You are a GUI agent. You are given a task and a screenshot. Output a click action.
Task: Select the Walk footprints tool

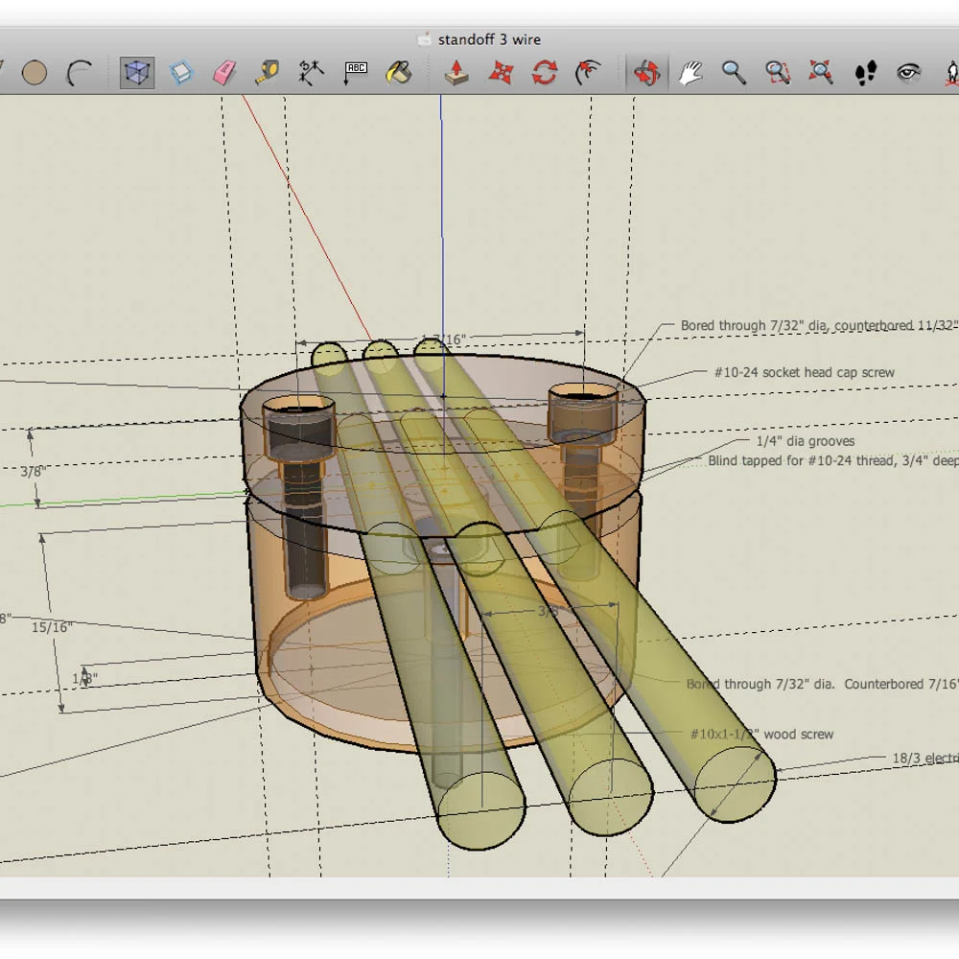tap(865, 74)
